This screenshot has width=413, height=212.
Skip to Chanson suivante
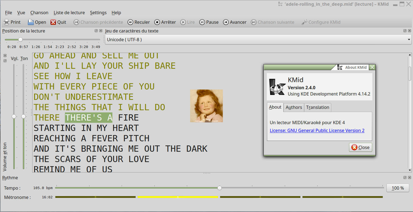click(273, 22)
